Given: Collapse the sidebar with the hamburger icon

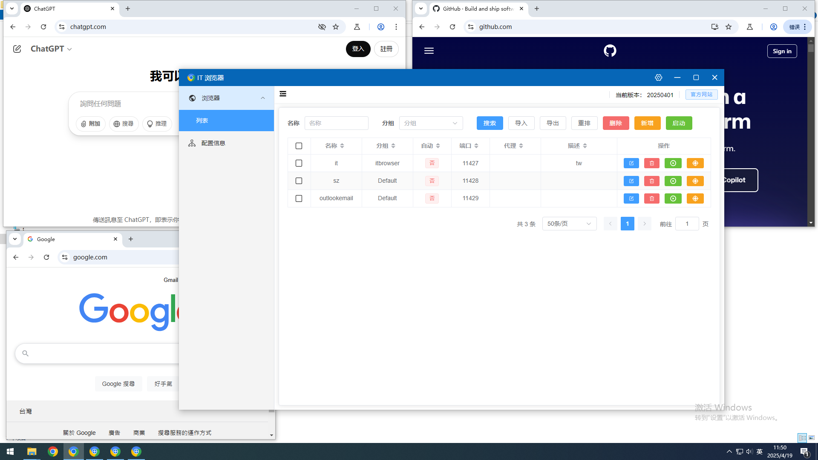Looking at the screenshot, I should [x=283, y=94].
